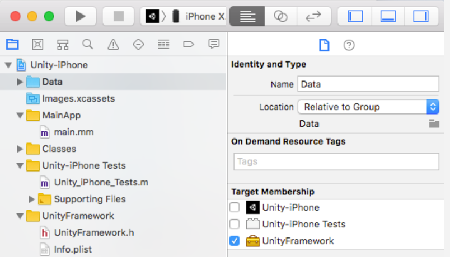Uncheck UnityFramework target membership

click(235, 241)
